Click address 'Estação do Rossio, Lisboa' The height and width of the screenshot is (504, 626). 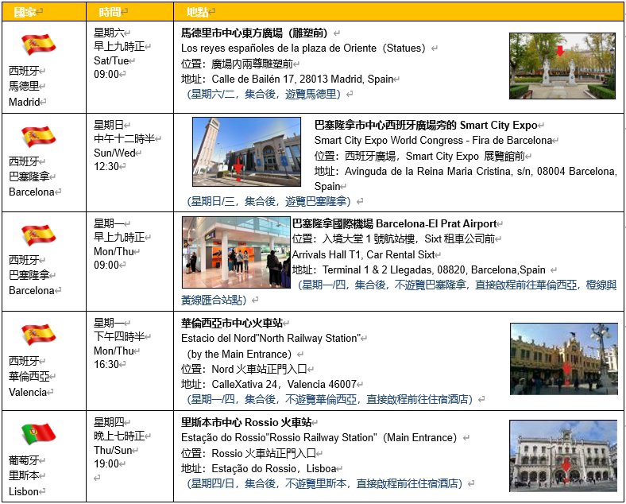pos(273,468)
